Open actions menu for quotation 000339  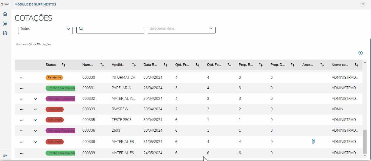pyautogui.click(x=22, y=153)
